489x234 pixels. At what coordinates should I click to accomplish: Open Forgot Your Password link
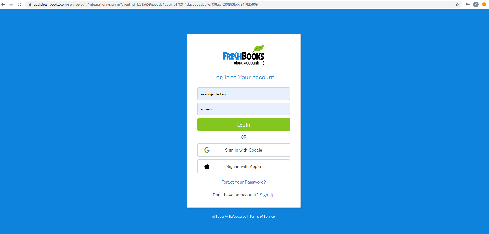(244, 182)
